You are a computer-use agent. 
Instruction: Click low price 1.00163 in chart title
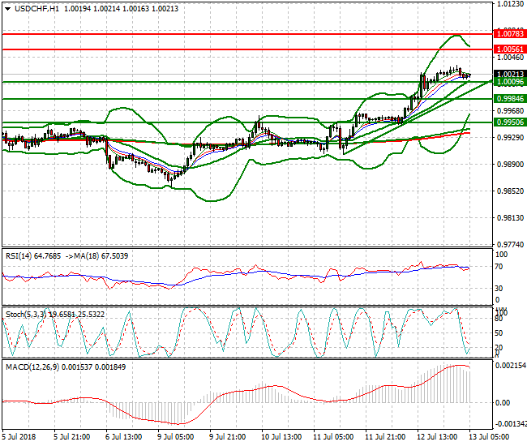pyautogui.click(x=135, y=9)
